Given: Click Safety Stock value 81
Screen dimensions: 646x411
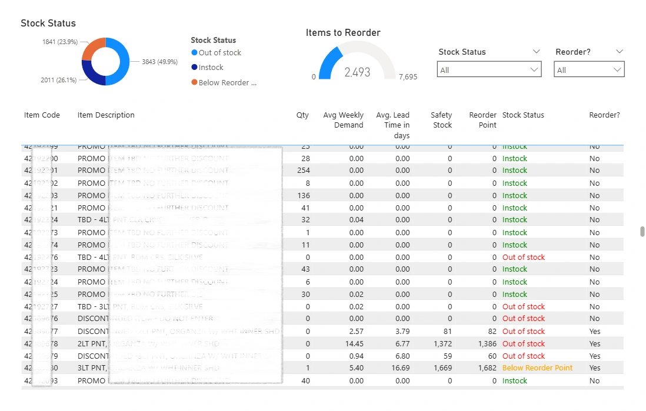Looking at the screenshot, I should click(x=448, y=331).
